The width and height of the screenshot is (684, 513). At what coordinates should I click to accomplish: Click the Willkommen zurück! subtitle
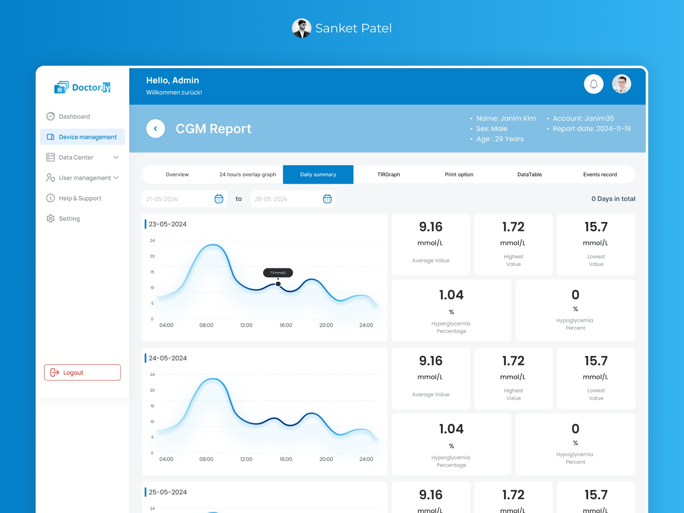coord(174,92)
